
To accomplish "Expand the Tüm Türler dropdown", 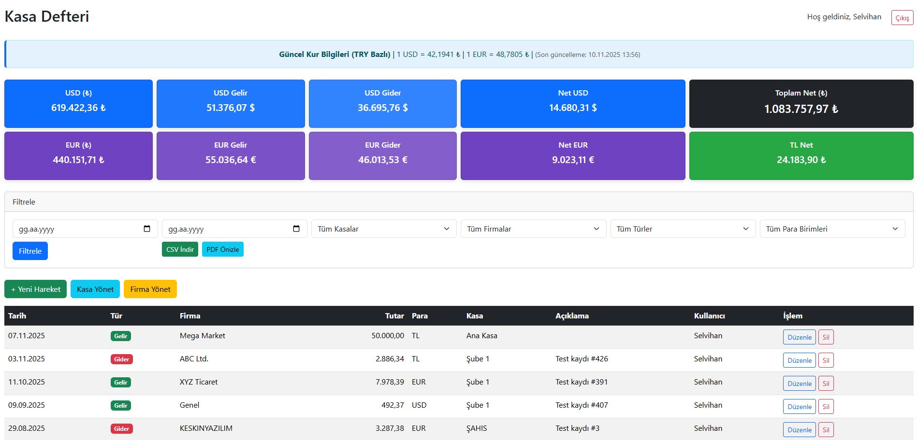I will (683, 229).
